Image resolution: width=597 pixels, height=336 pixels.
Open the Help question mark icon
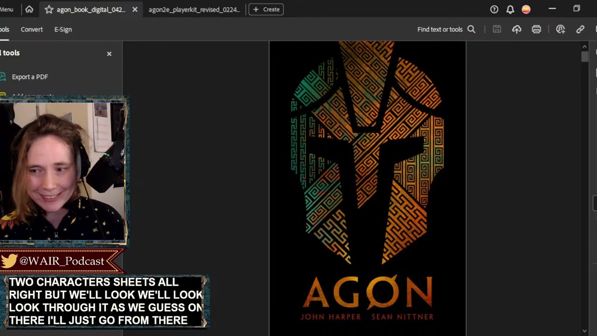pyautogui.click(x=494, y=9)
